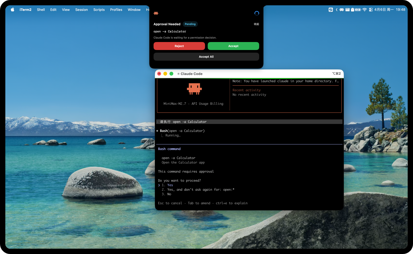This screenshot has width=413, height=254.
Task: Click the ⌥⌘2 window shortcut label
Action: point(336,74)
